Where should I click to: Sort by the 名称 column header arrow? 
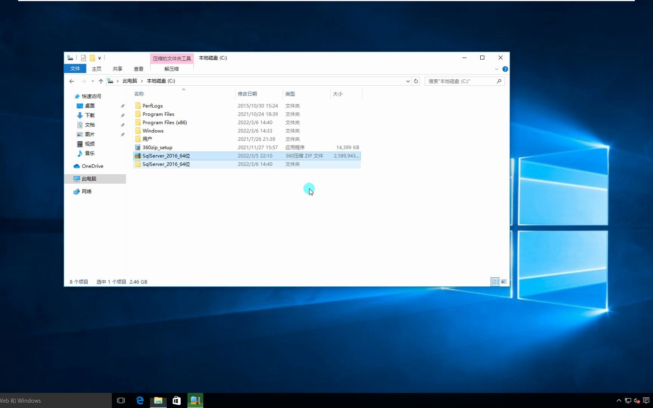pos(183,90)
